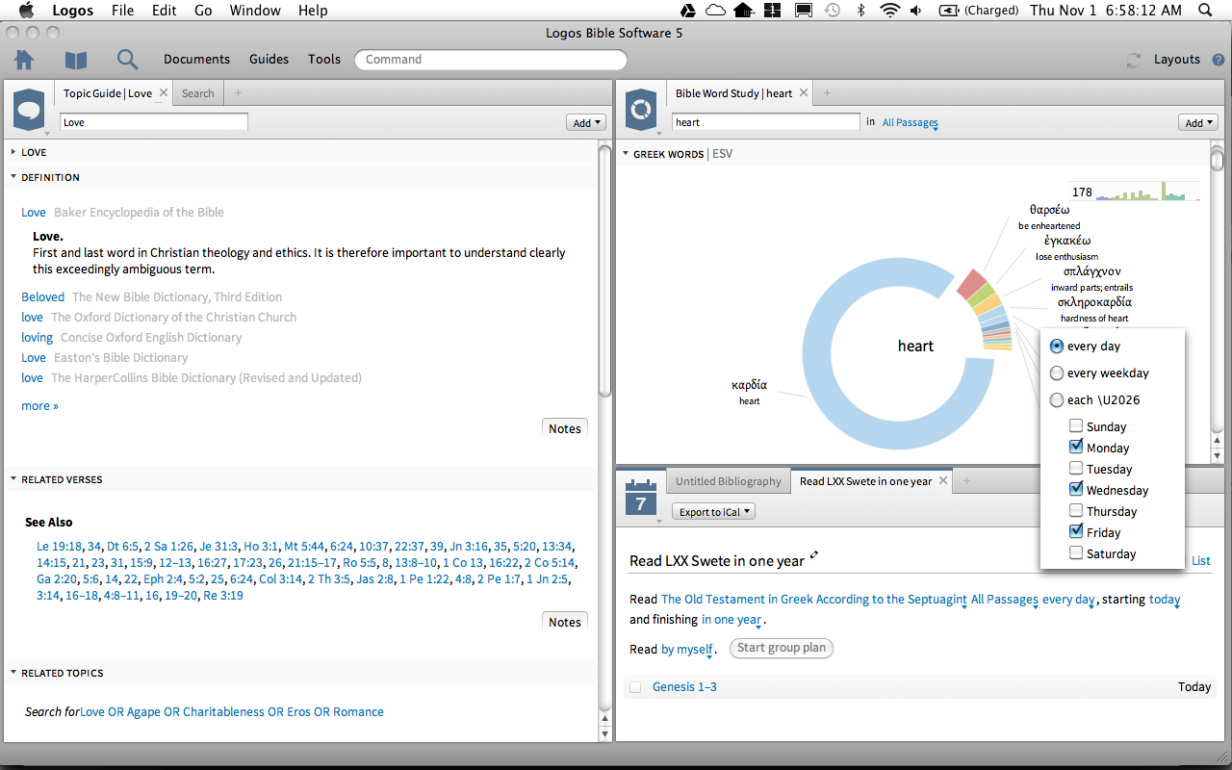Screen dimensions: 1232x770
Task: Switch to the Untitled Bibliography tab
Action: [728, 481]
